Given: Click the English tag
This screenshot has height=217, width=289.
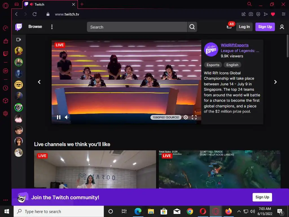Looking at the screenshot, I should click(232, 65).
